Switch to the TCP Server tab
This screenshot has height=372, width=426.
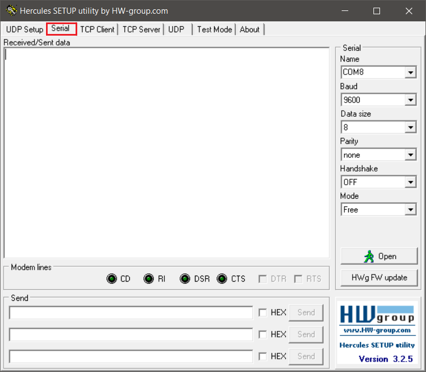click(x=141, y=30)
